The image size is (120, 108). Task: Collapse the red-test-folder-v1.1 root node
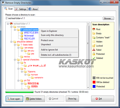point(8,24)
